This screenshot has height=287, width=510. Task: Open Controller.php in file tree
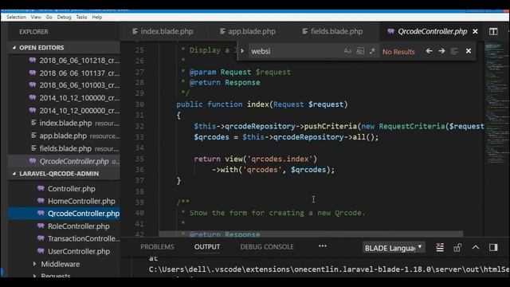click(x=64, y=189)
